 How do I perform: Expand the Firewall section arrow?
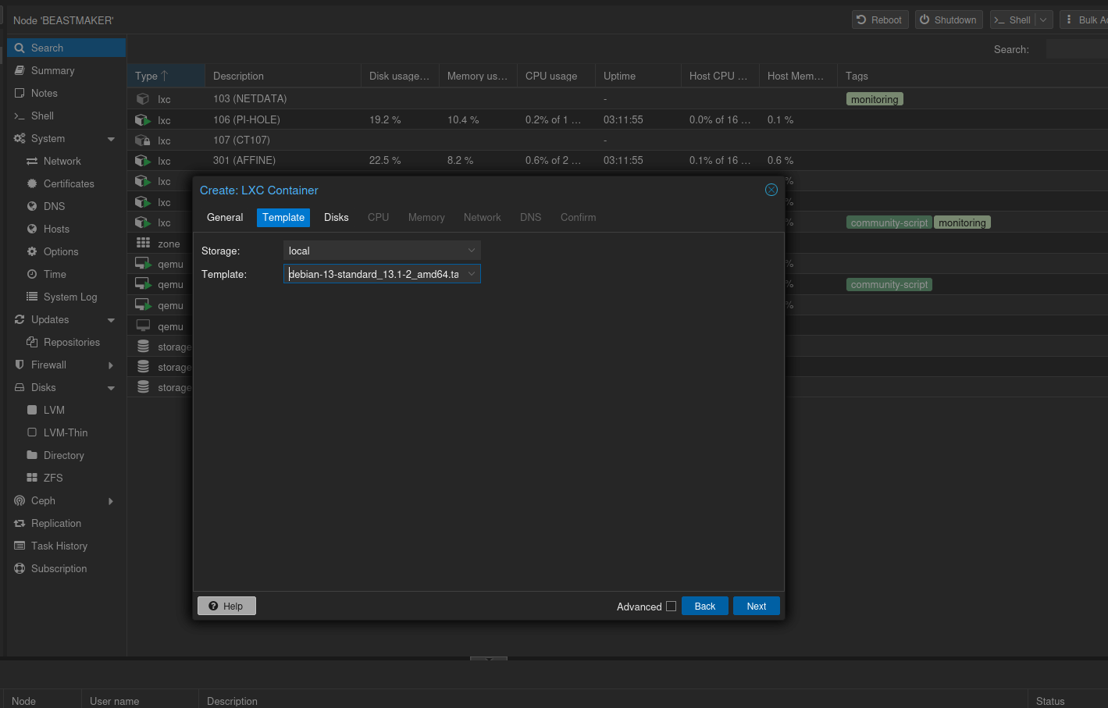111,365
